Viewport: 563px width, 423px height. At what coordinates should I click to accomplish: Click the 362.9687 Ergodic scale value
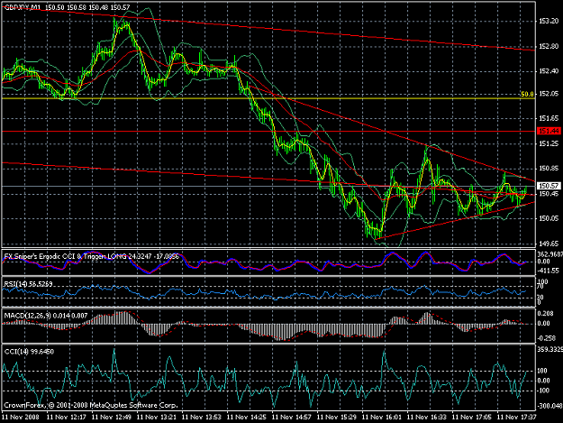click(549, 254)
